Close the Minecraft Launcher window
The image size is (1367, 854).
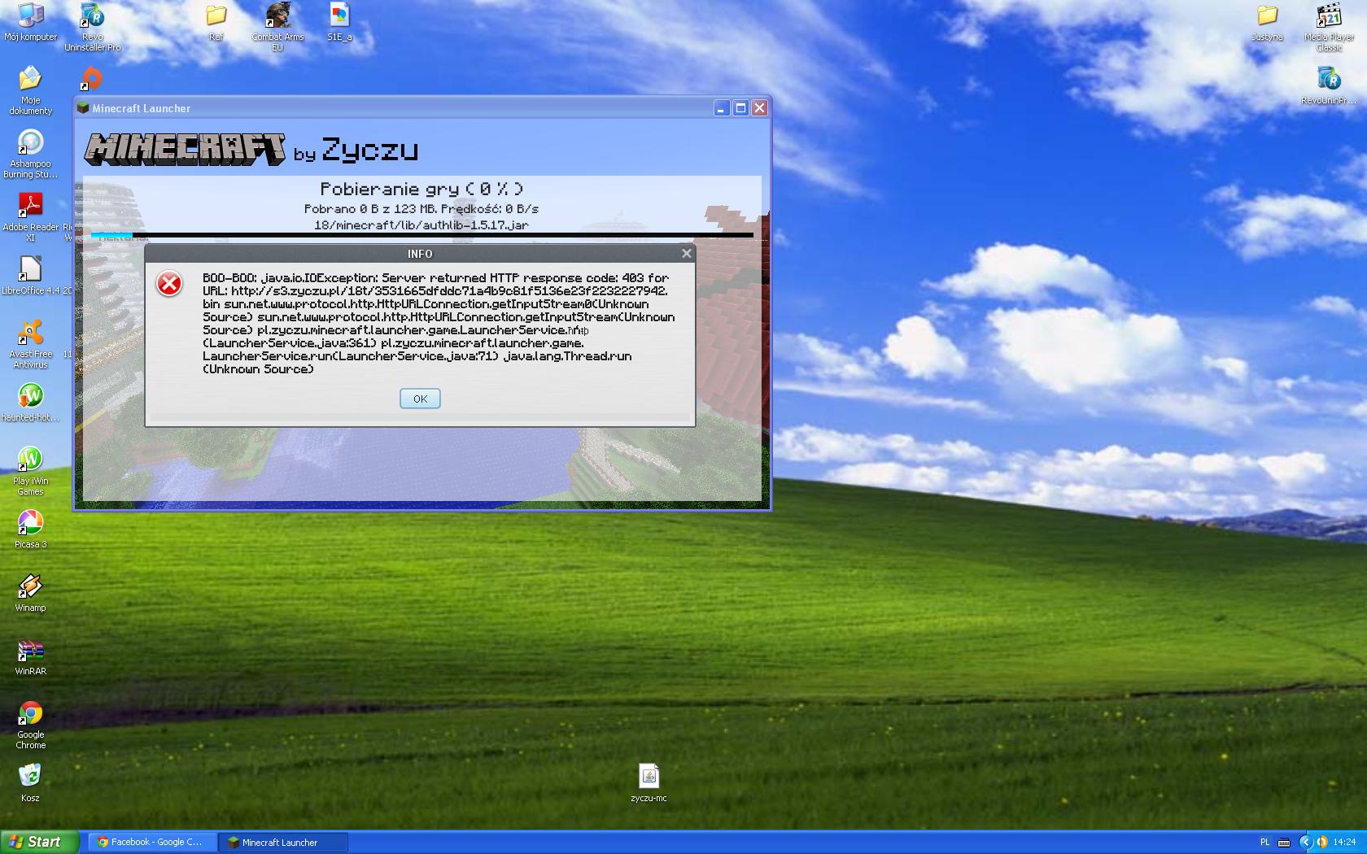coord(759,108)
